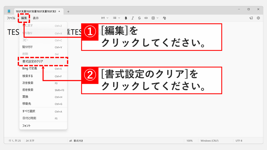Select 移動先 menu entry
267x150 pixels.
(43, 104)
